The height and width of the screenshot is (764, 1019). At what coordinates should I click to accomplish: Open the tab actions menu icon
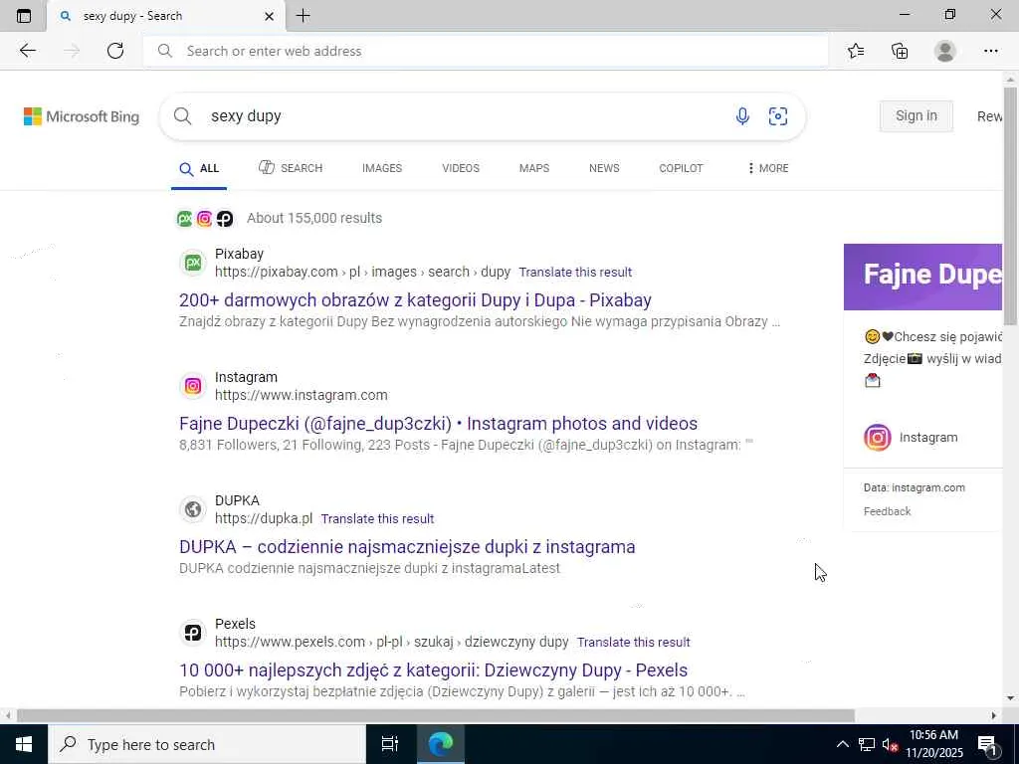click(24, 16)
